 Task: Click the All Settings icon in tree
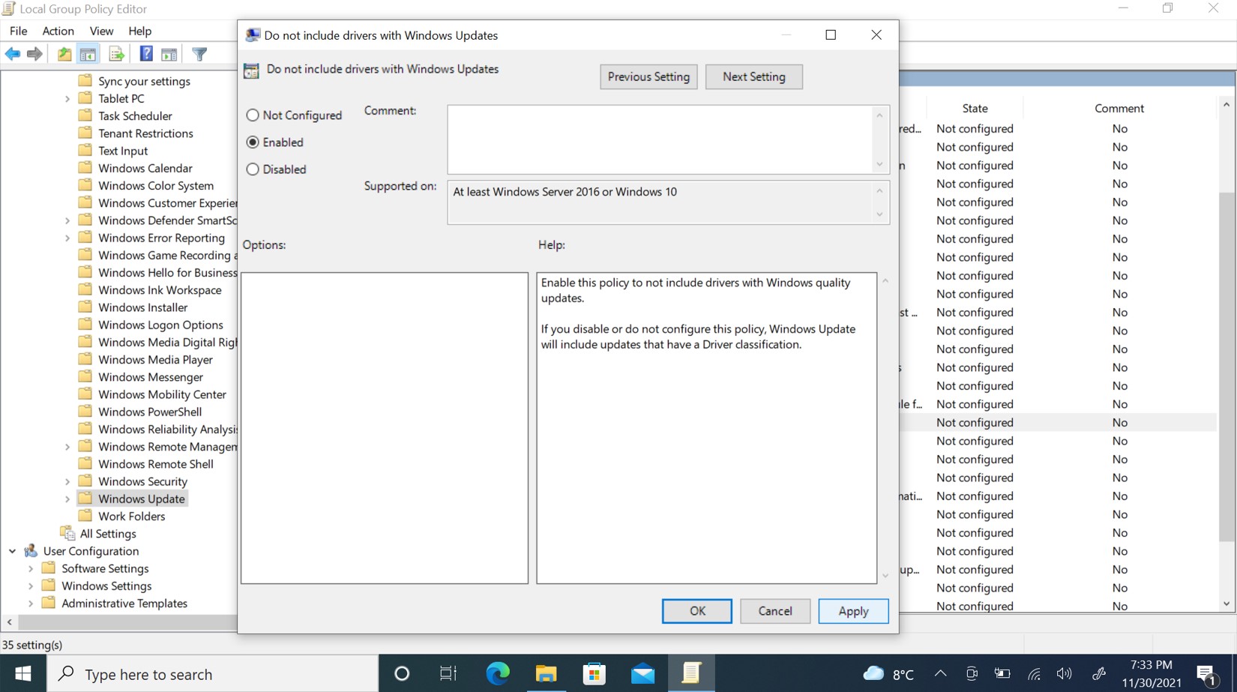pos(67,533)
